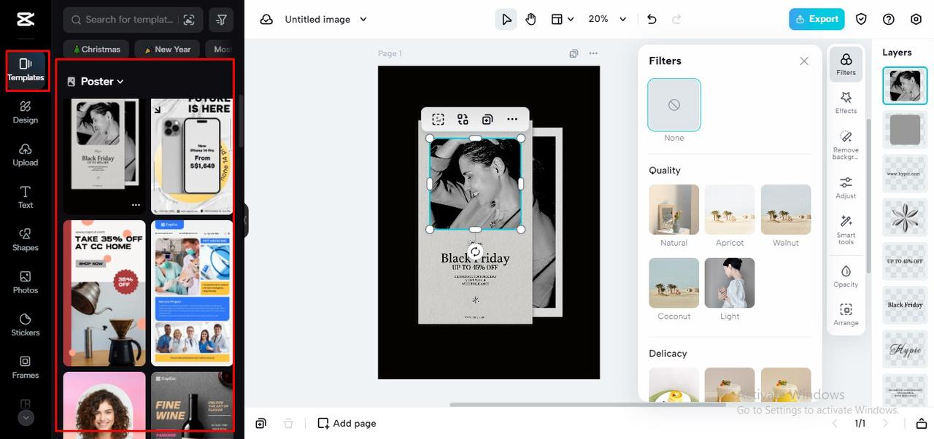The width and height of the screenshot is (934, 439).
Task: Open the Adjust tool
Action: [x=846, y=187]
